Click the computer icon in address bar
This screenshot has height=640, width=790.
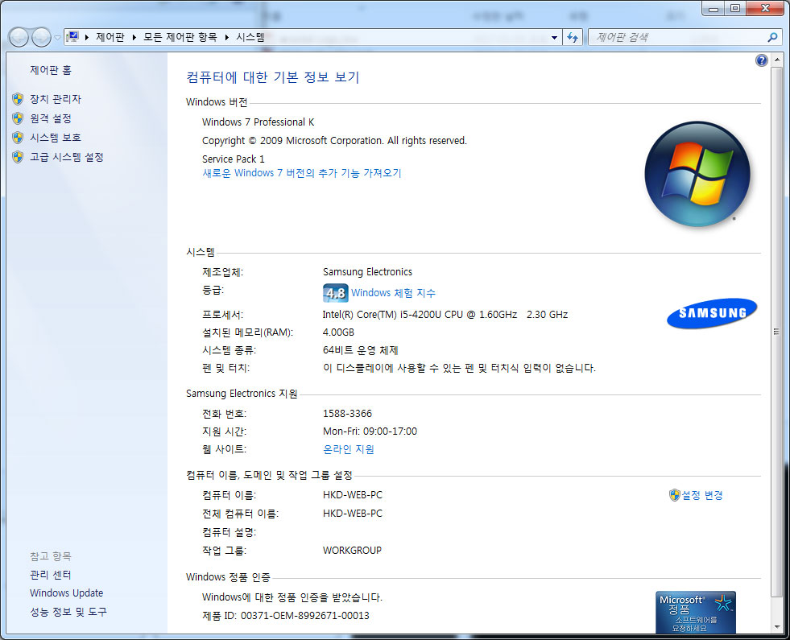72,37
